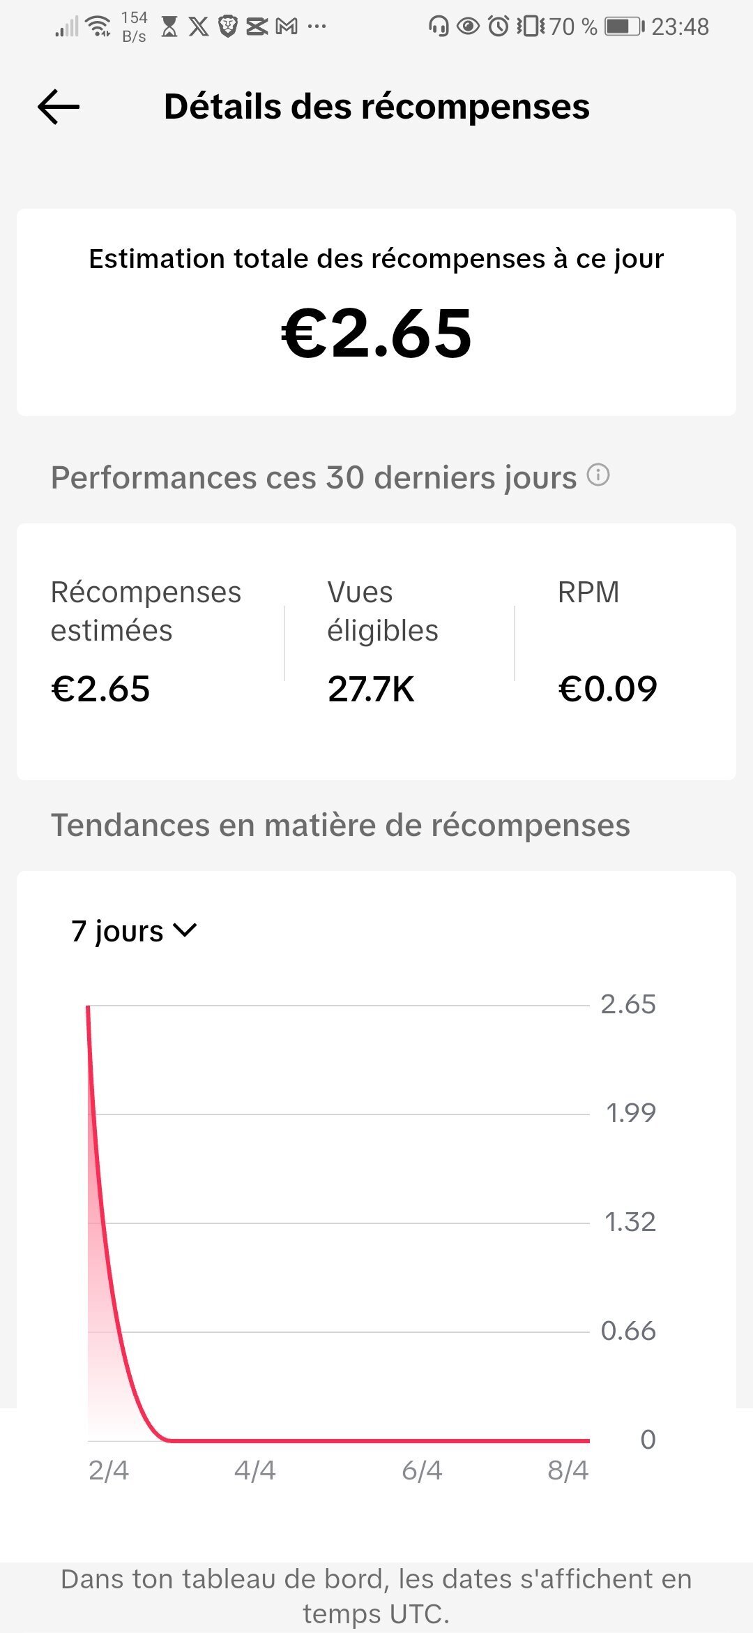Tap the Wi-Fi signal icon
753x1633 pixels.
pyautogui.click(x=98, y=27)
